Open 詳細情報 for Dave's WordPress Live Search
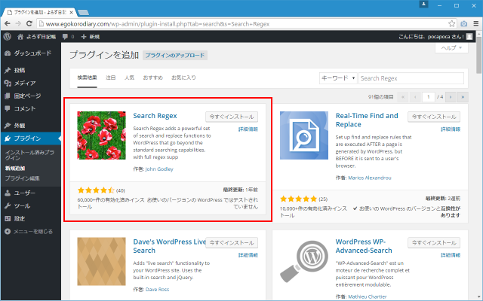483x301 pixels. (248, 255)
